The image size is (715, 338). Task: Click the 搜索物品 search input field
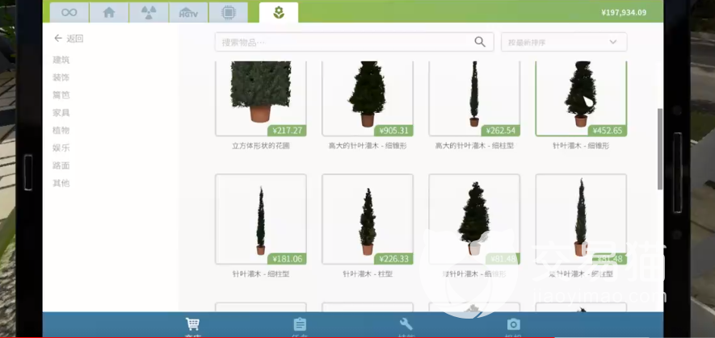pyautogui.click(x=343, y=42)
